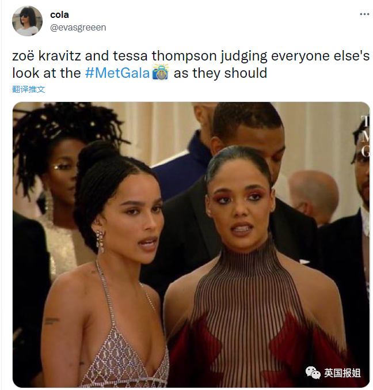Screen dimensions: 373x390
Task: Click the display name cola
Action: point(59,14)
